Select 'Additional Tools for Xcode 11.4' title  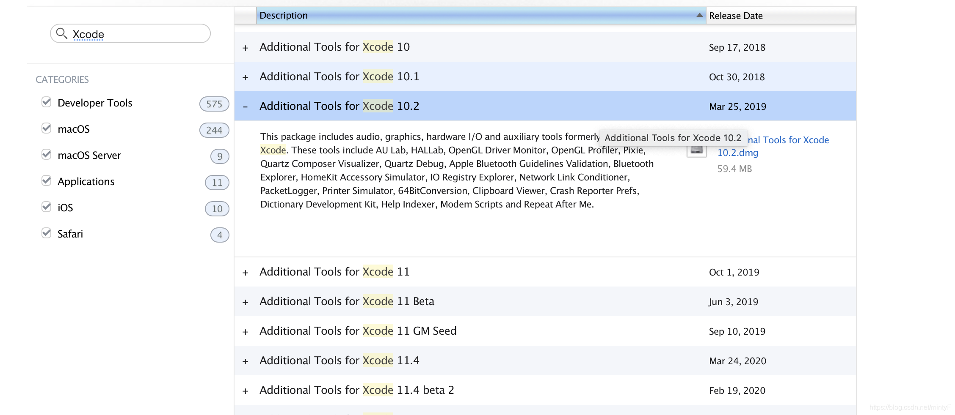pos(339,360)
